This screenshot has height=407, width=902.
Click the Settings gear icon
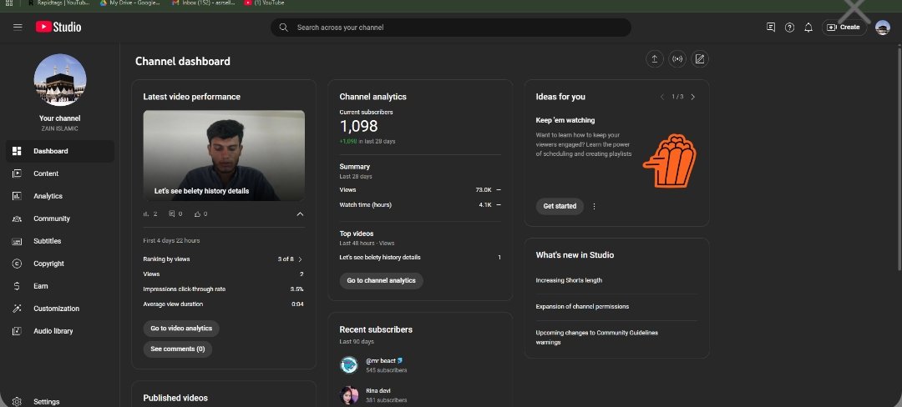(17, 402)
